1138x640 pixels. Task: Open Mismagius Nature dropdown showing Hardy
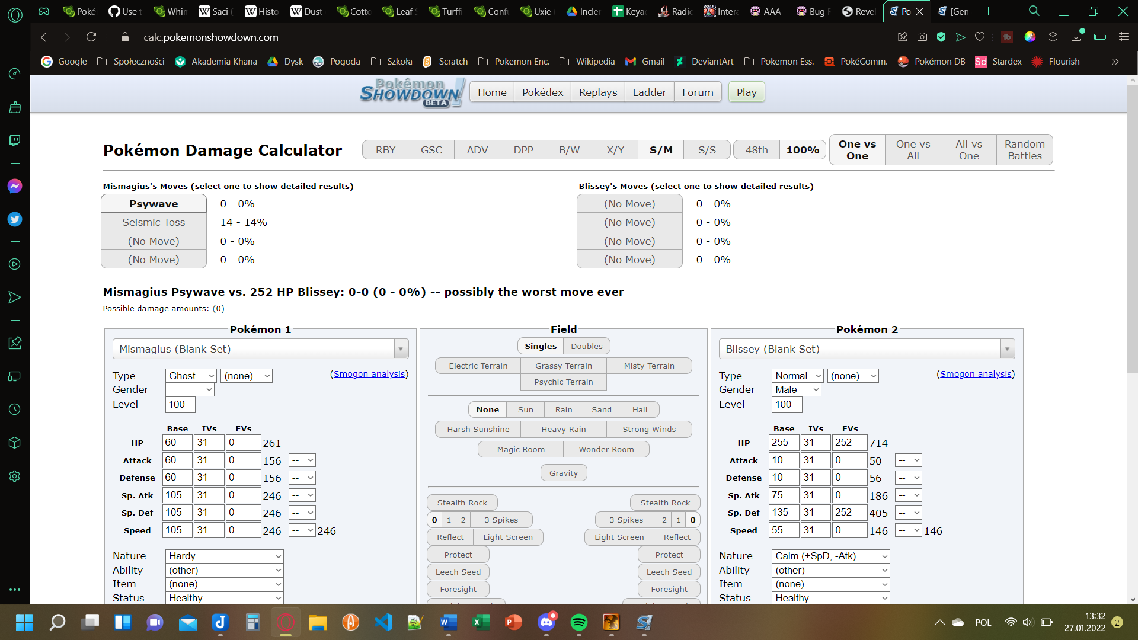pos(224,556)
